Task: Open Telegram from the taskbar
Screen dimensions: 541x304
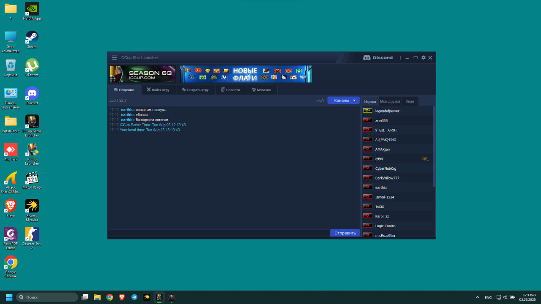Action: click(134, 297)
